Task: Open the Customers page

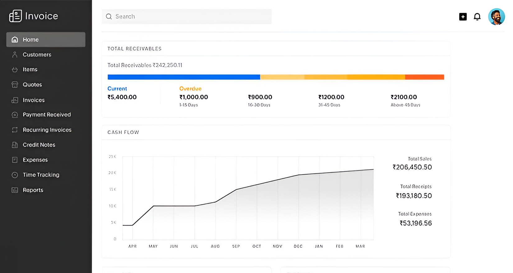Action: [37, 55]
